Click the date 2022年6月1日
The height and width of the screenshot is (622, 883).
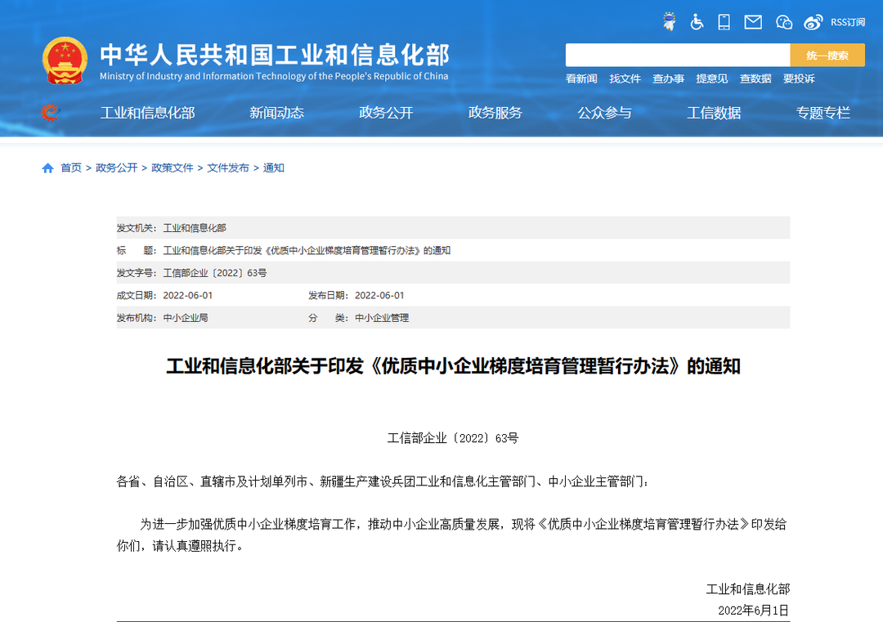(x=754, y=611)
